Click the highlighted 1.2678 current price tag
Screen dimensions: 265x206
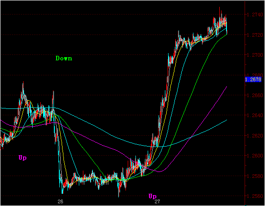253,79
